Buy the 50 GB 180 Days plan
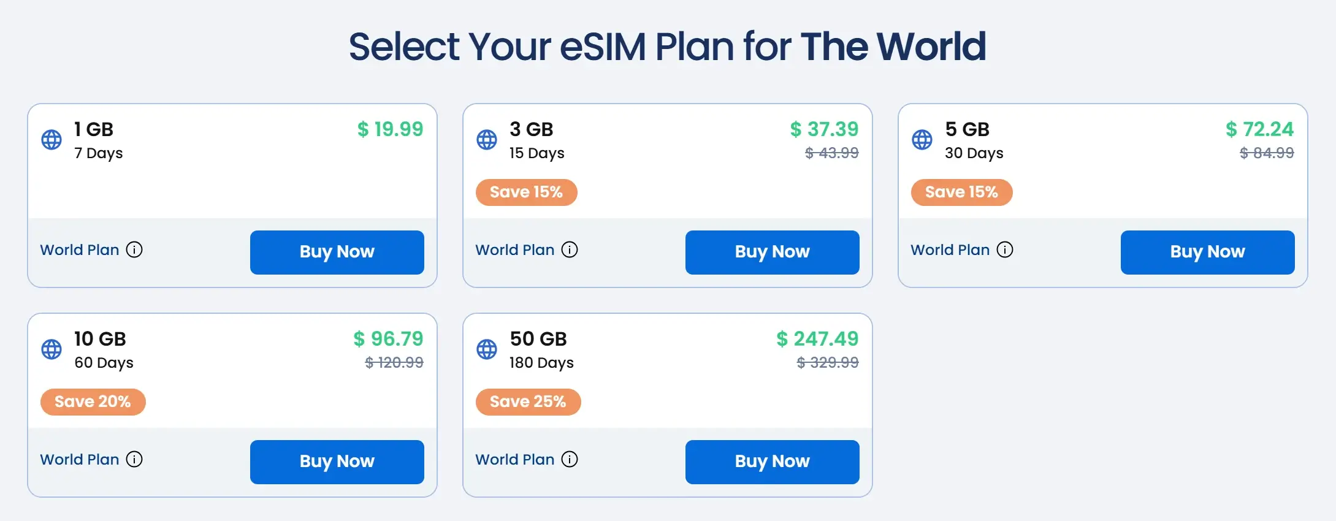This screenshot has width=1336, height=521. click(x=772, y=462)
